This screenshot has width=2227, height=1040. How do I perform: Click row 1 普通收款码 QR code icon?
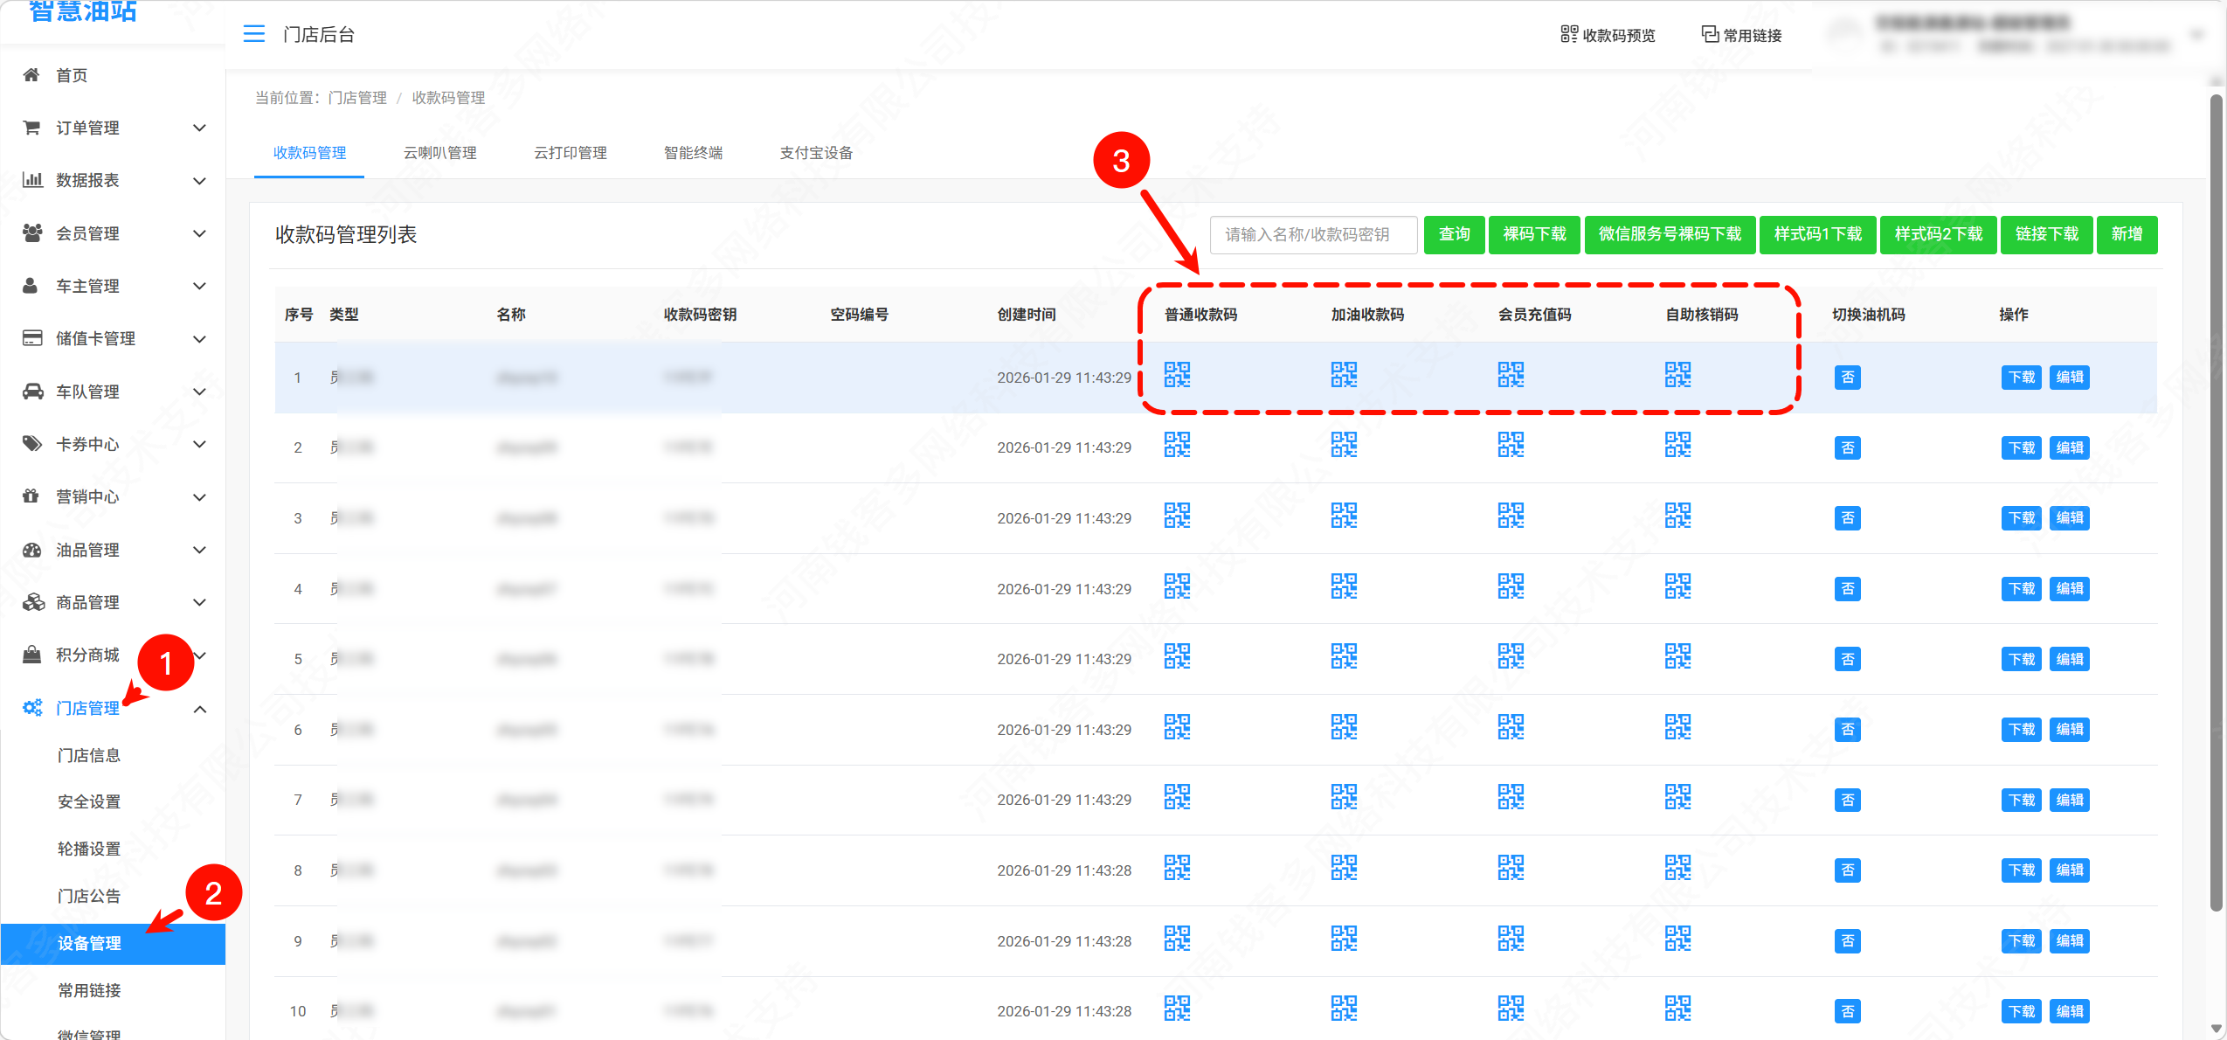pos(1177,376)
